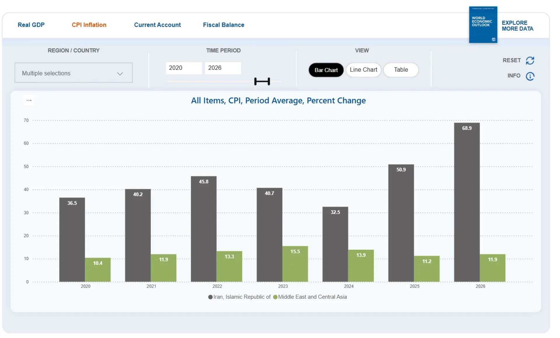Open the Fiscal Balance tab
Screen dimensions: 560x338
(x=223, y=25)
